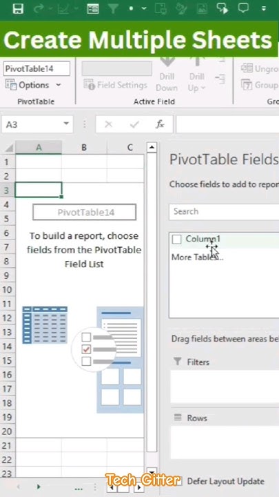Click the speech bubble with play arrow icon
This screenshot has width=279, height=497.
coord(223,8)
